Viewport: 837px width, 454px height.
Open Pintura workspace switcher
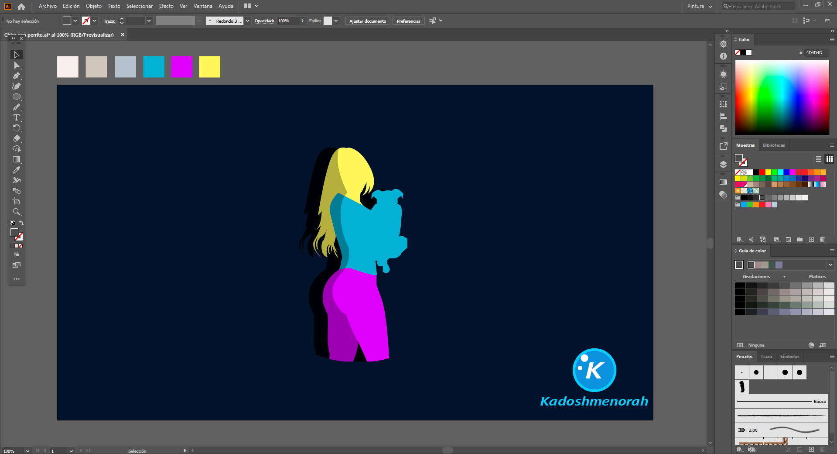coord(700,7)
